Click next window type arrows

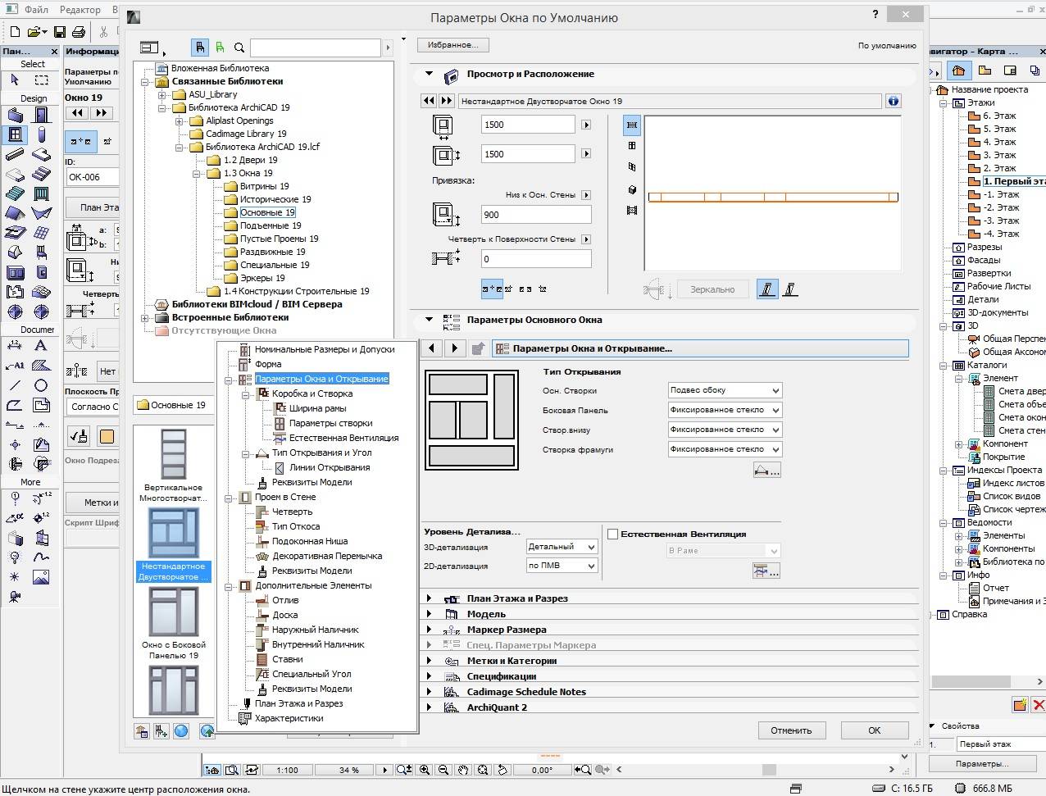447,101
